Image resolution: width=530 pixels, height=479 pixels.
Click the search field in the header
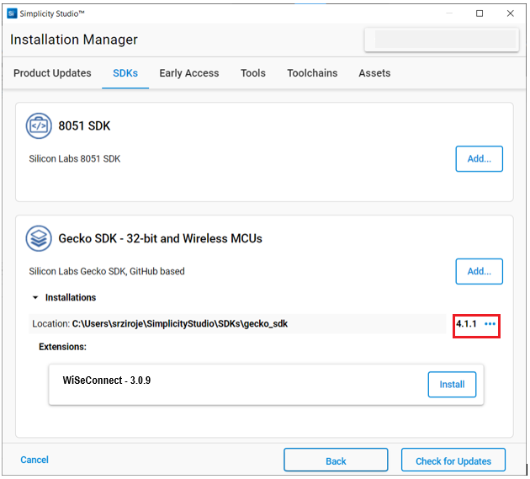click(442, 40)
